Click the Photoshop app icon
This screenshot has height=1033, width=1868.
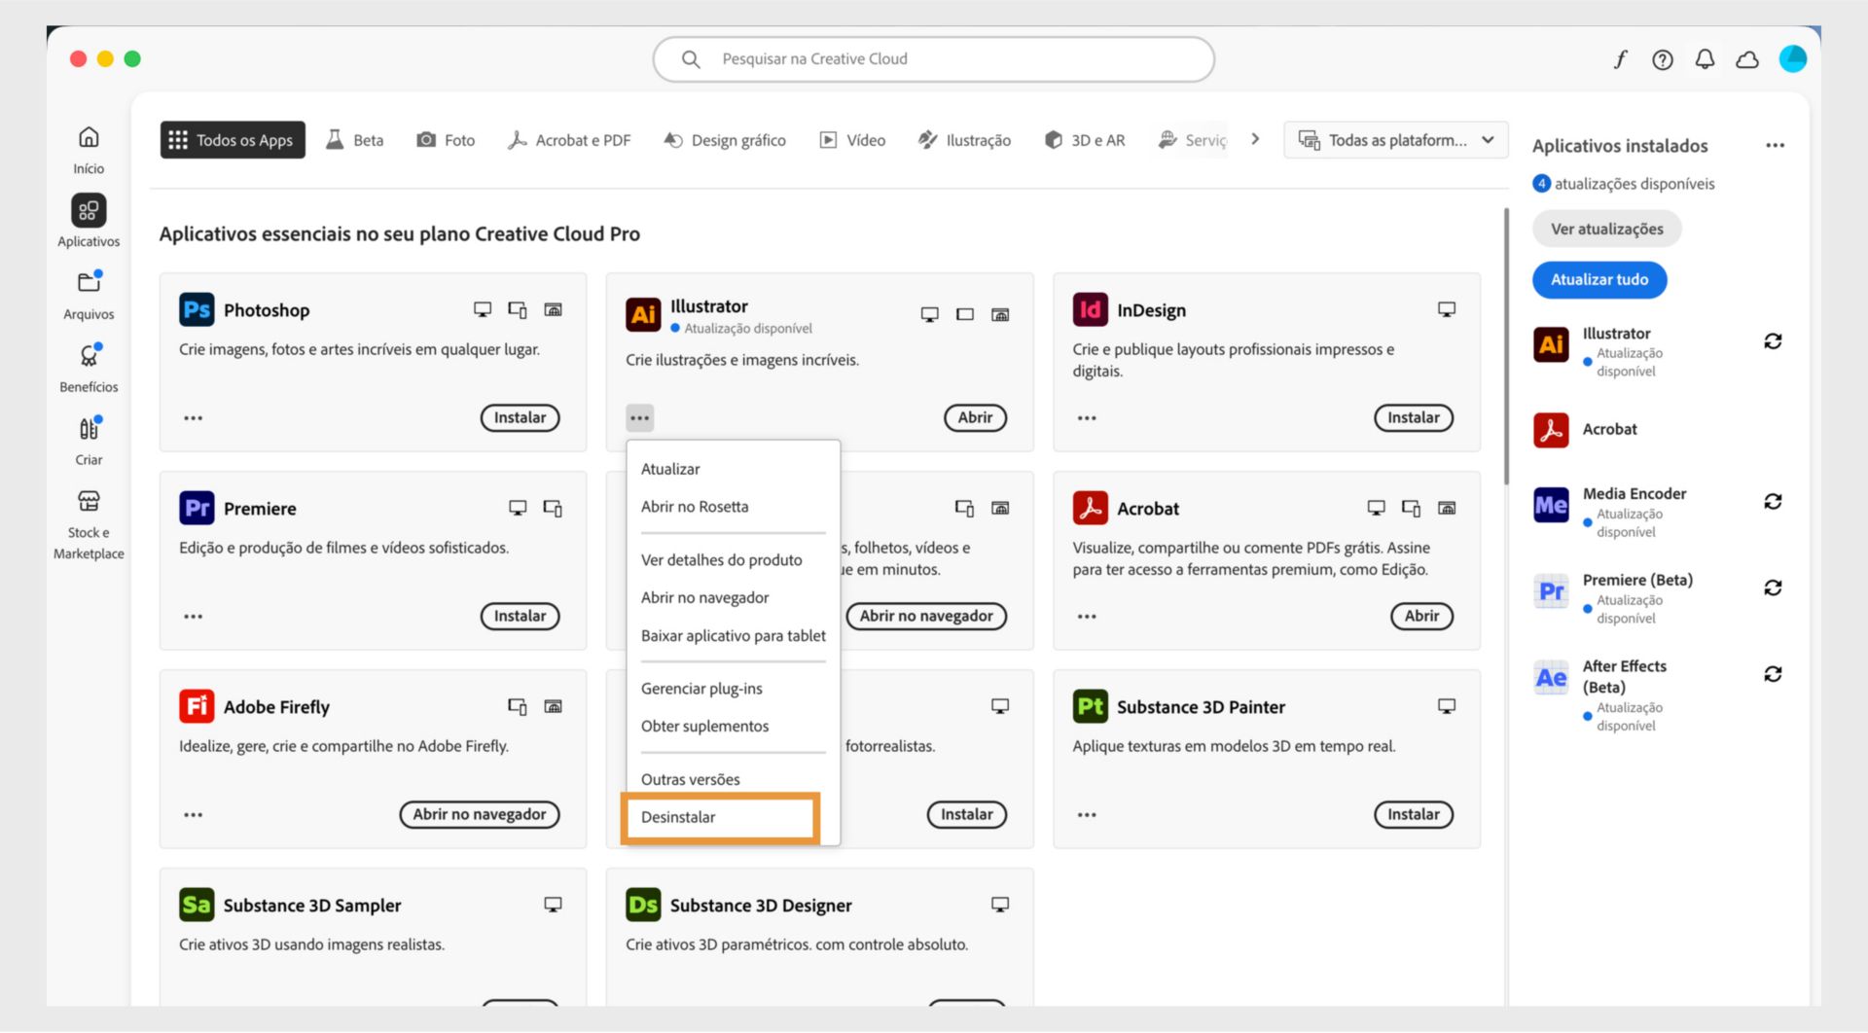(197, 310)
